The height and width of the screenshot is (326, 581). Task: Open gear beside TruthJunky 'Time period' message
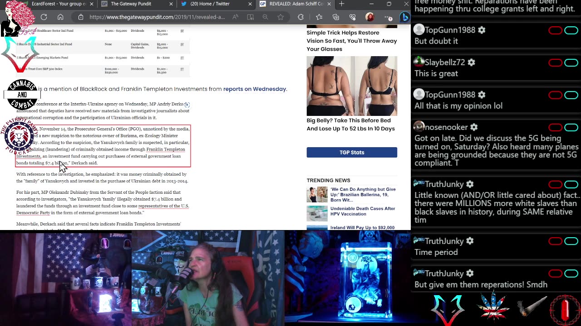click(470, 241)
